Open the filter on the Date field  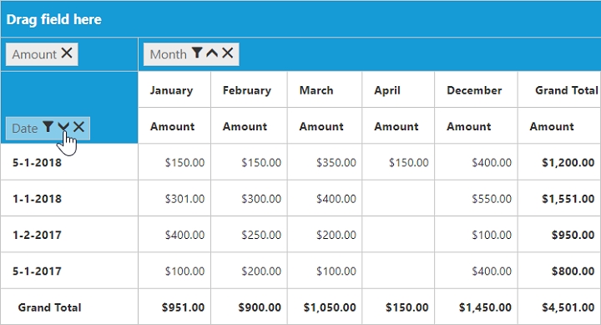(48, 127)
